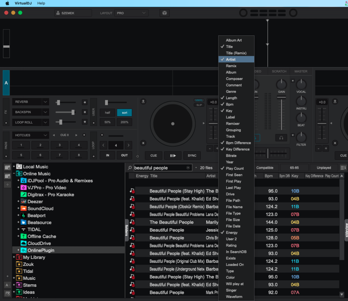Adjust the REVERB effect slider
Image resolution: width=348 pixels, height=301 pixels.
click(x=58, y=102)
